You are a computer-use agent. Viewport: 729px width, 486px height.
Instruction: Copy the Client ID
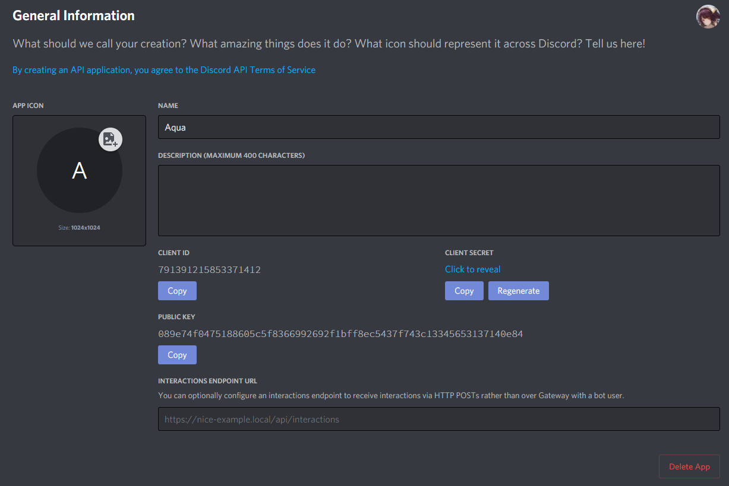pos(177,291)
